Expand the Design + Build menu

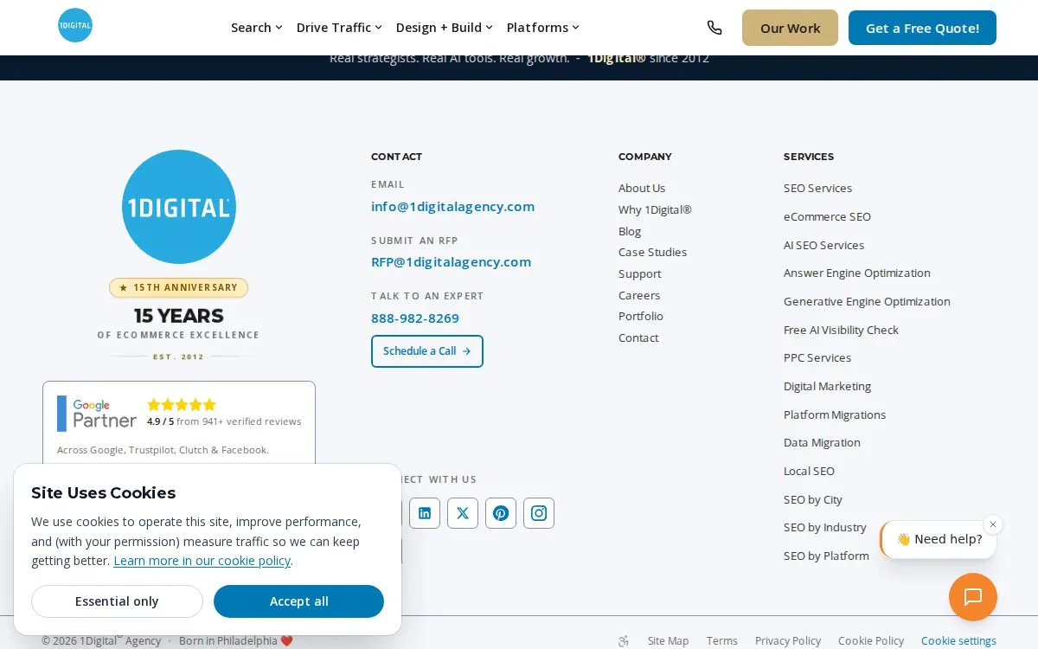coord(445,28)
